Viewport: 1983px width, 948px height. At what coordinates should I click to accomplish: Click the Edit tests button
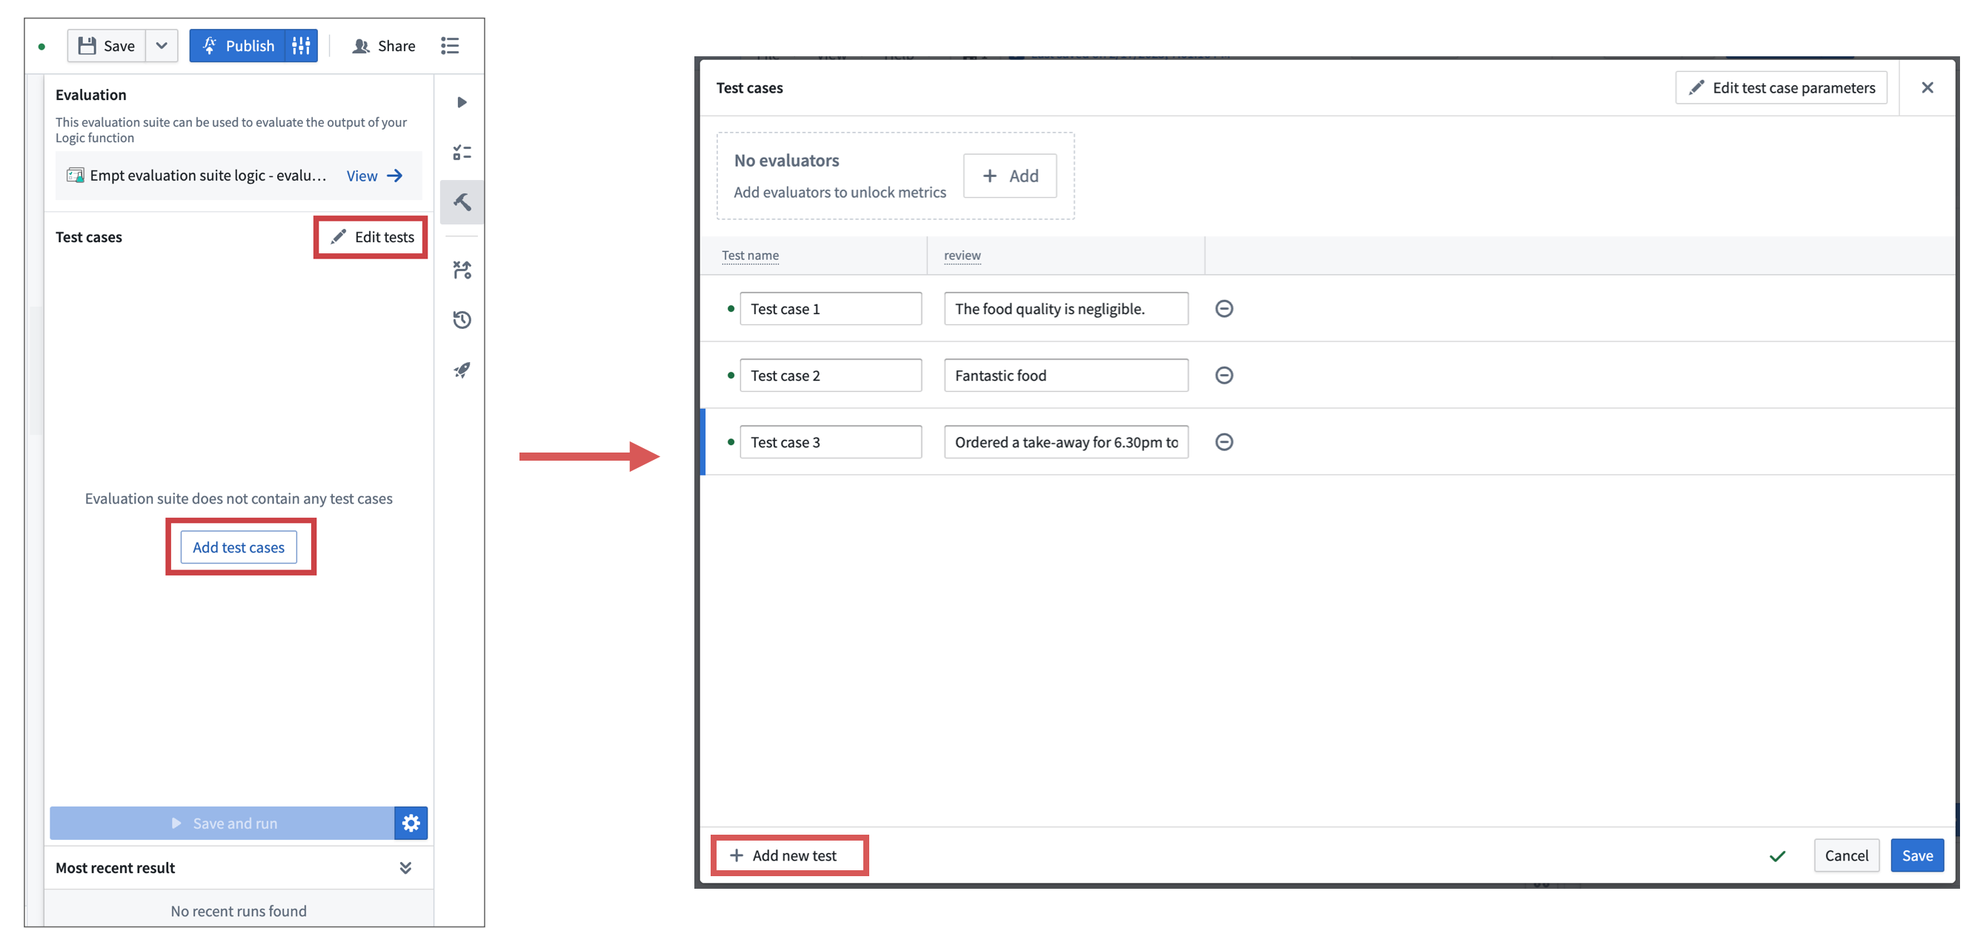point(371,237)
